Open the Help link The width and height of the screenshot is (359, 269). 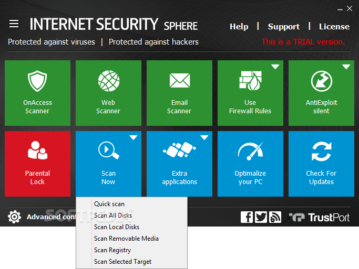pyautogui.click(x=239, y=27)
